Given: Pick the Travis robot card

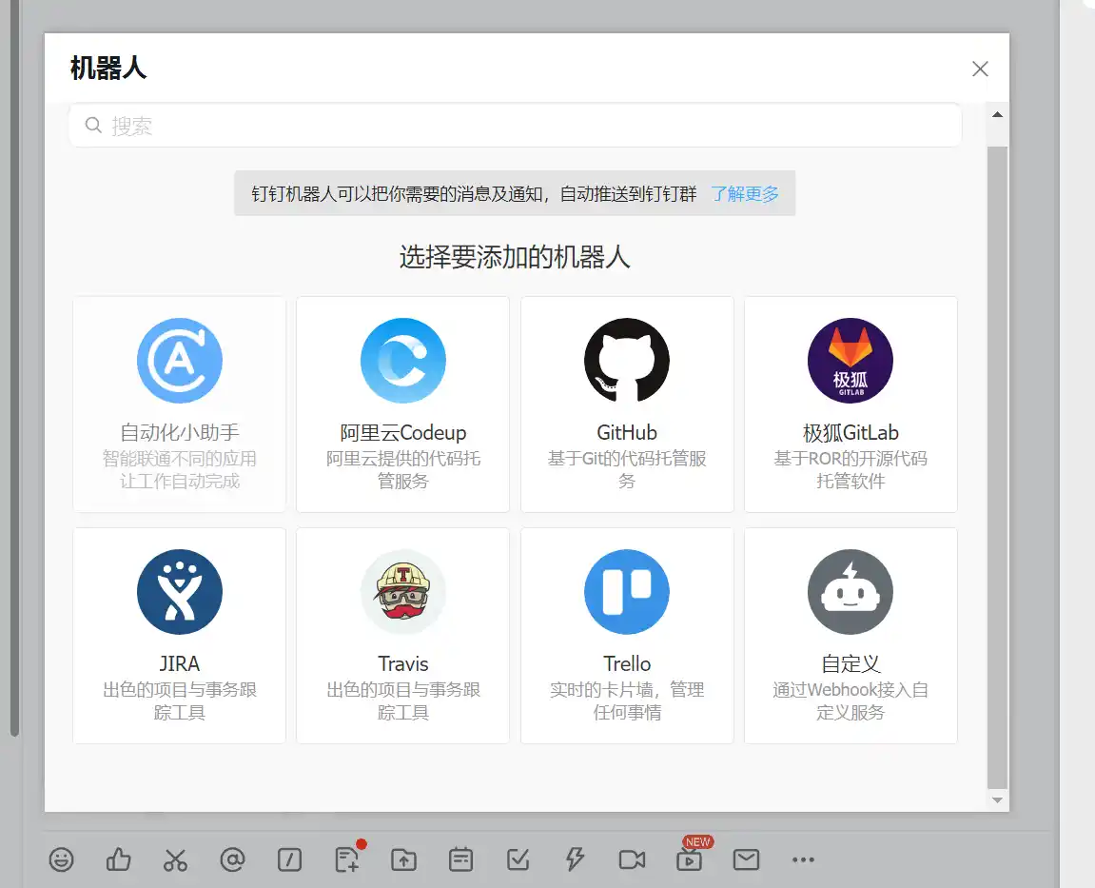Looking at the screenshot, I should (402, 635).
